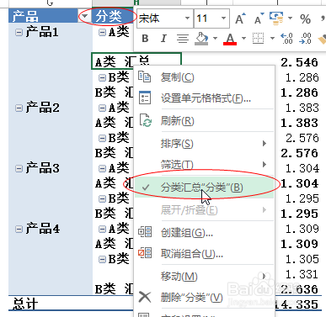
Task: Click the Ungroup icon beside 取消组合
Action: 145,253
